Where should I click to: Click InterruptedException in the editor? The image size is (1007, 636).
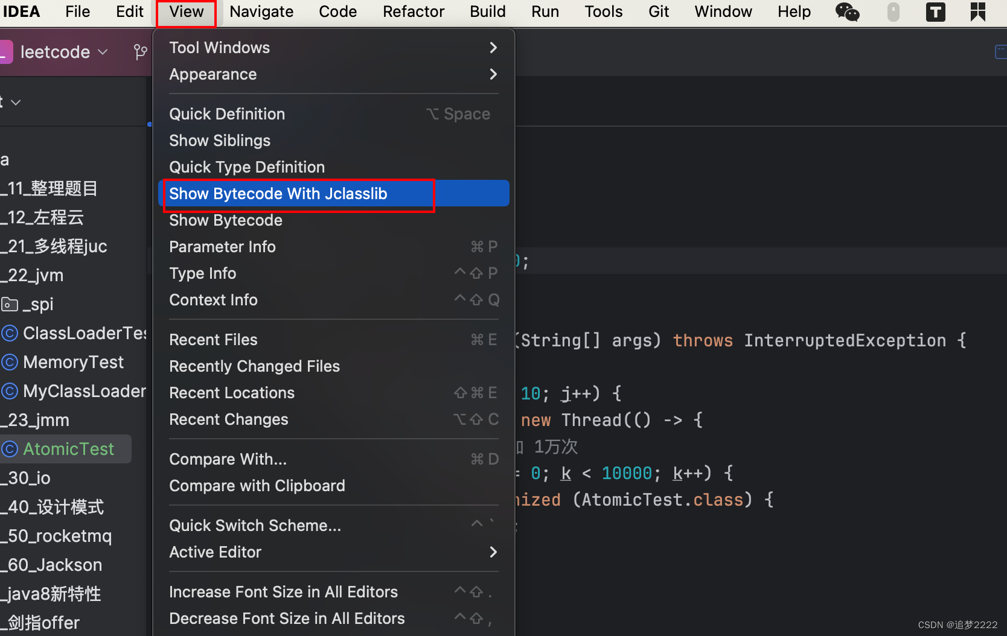[x=845, y=340]
